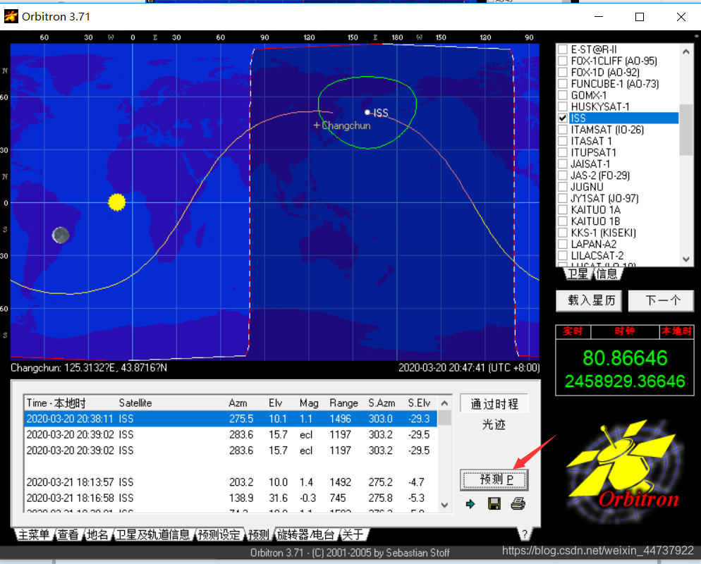Check the E-ST@R-II satellite checkbox
The image size is (701, 564).
[x=563, y=49]
